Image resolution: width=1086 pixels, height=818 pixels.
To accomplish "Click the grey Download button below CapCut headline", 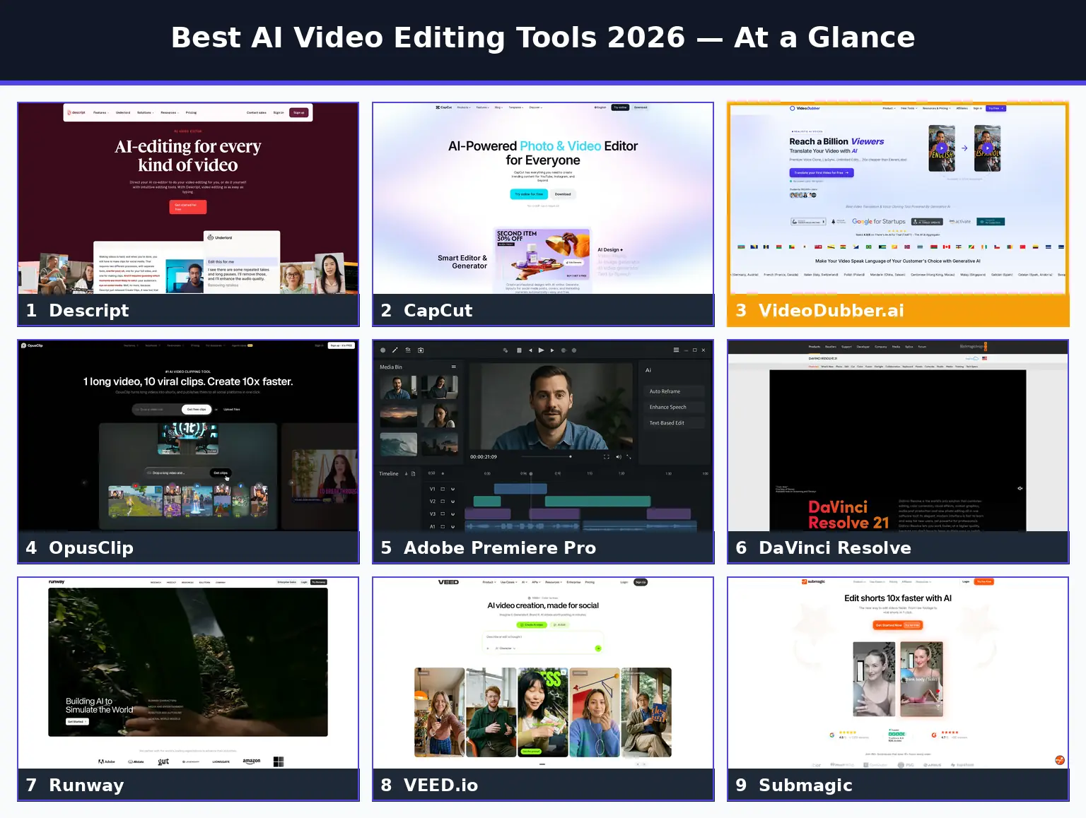I will (563, 194).
